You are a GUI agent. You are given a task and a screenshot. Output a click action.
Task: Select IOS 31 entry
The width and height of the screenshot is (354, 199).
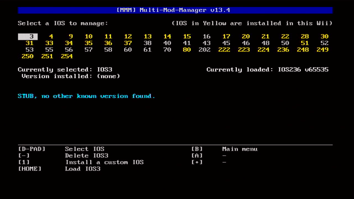point(30,43)
